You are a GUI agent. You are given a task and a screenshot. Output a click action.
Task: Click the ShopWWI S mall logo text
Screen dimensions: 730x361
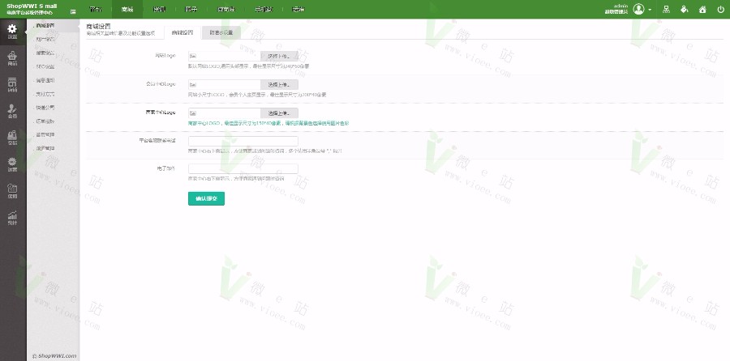[32, 6]
